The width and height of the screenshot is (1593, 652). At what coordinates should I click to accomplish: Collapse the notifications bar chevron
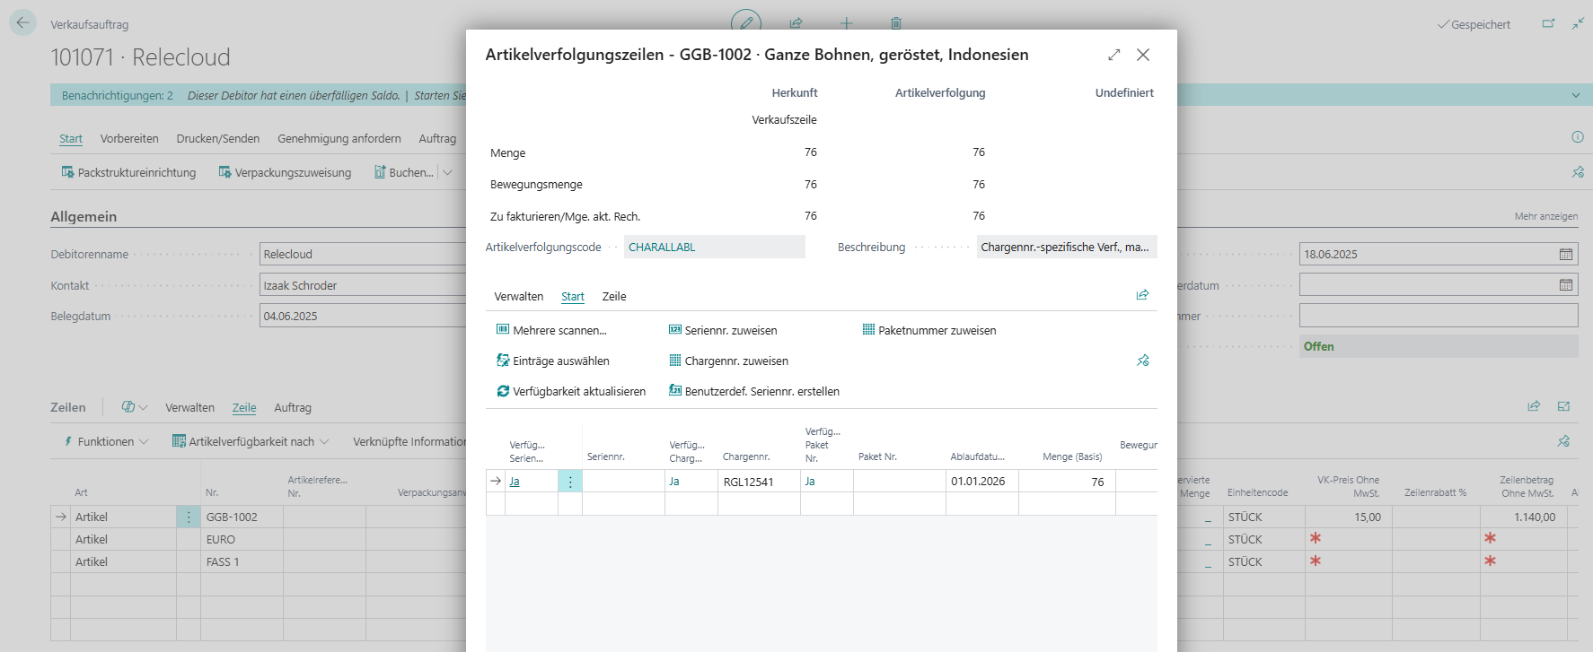click(x=1575, y=95)
